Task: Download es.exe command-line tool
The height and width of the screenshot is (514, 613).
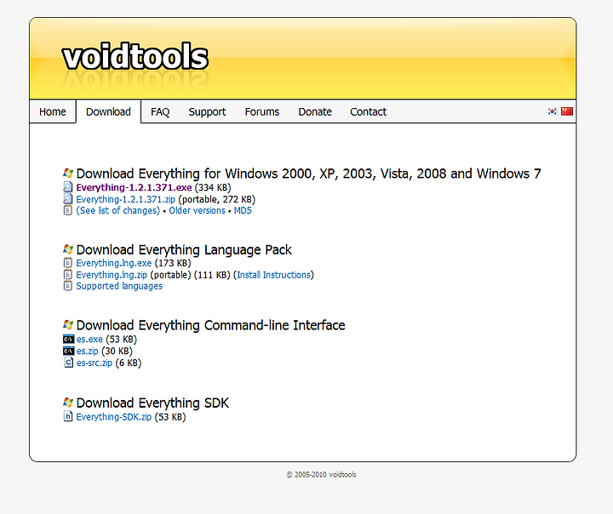Action: [x=89, y=340]
